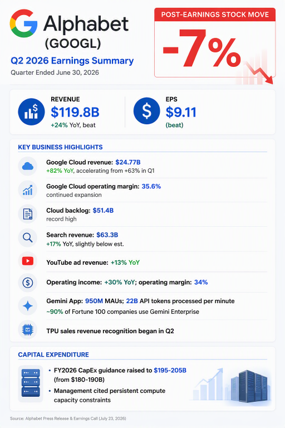Click the EPS dollar sign icon
Screen dimensions: 285x428
click(x=146, y=111)
